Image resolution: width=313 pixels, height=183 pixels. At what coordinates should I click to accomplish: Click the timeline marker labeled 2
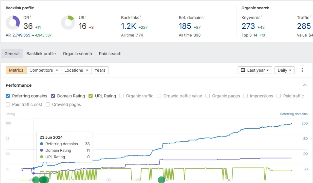point(73,180)
